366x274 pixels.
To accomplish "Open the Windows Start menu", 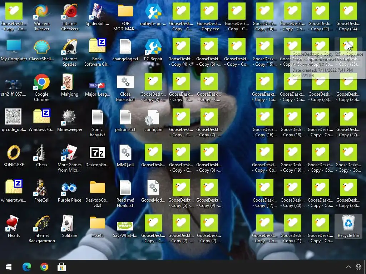I will (9, 267).
